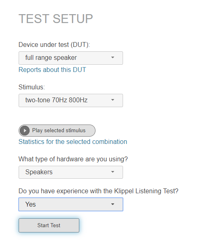Click the round play icon for the stimulus
The width and height of the screenshot is (208, 245).
25,131
